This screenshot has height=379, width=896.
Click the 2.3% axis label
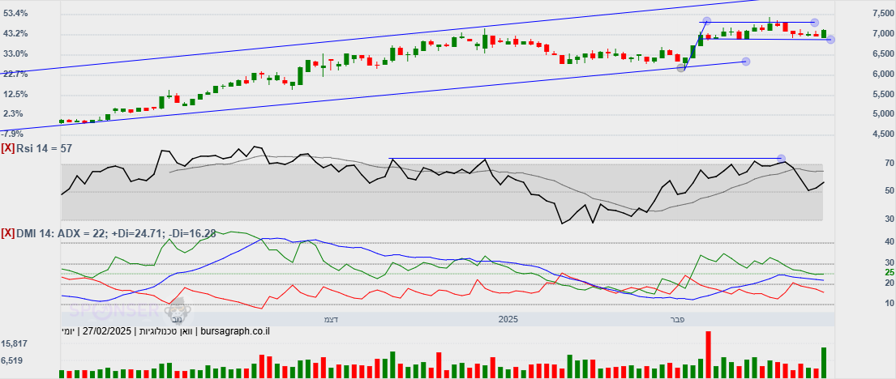pos(12,113)
